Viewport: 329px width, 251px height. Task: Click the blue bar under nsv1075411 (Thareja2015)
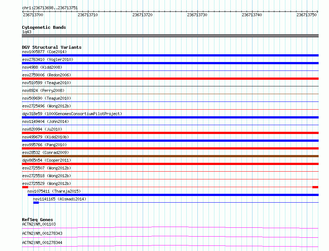click(x=173, y=195)
